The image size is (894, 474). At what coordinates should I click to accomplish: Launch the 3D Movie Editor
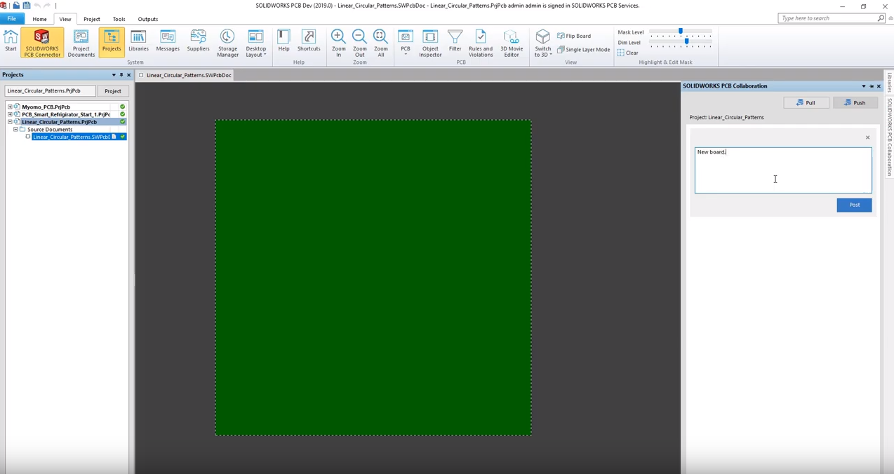(511, 43)
